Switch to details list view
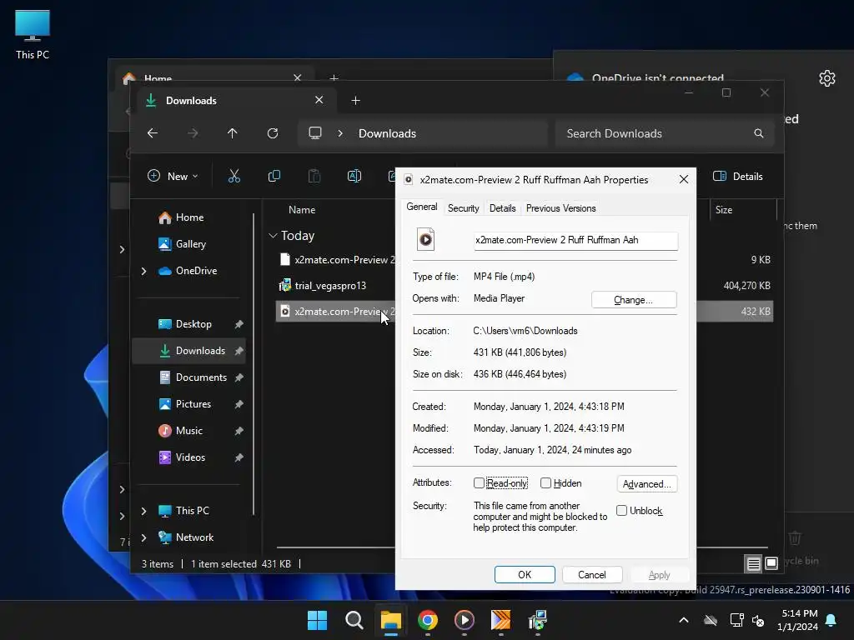Screen dimensions: 854x640 [753, 564]
